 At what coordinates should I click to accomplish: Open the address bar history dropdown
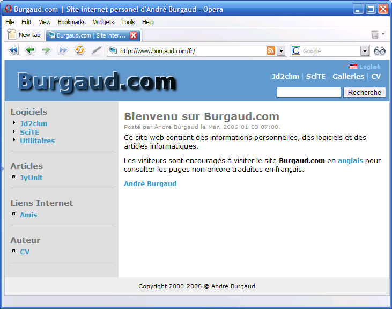tap(281, 51)
